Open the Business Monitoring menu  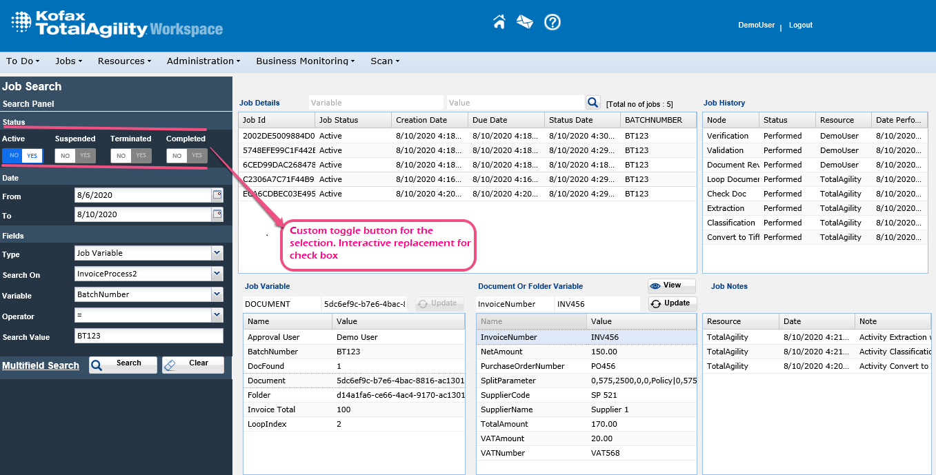[x=305, y=61]
